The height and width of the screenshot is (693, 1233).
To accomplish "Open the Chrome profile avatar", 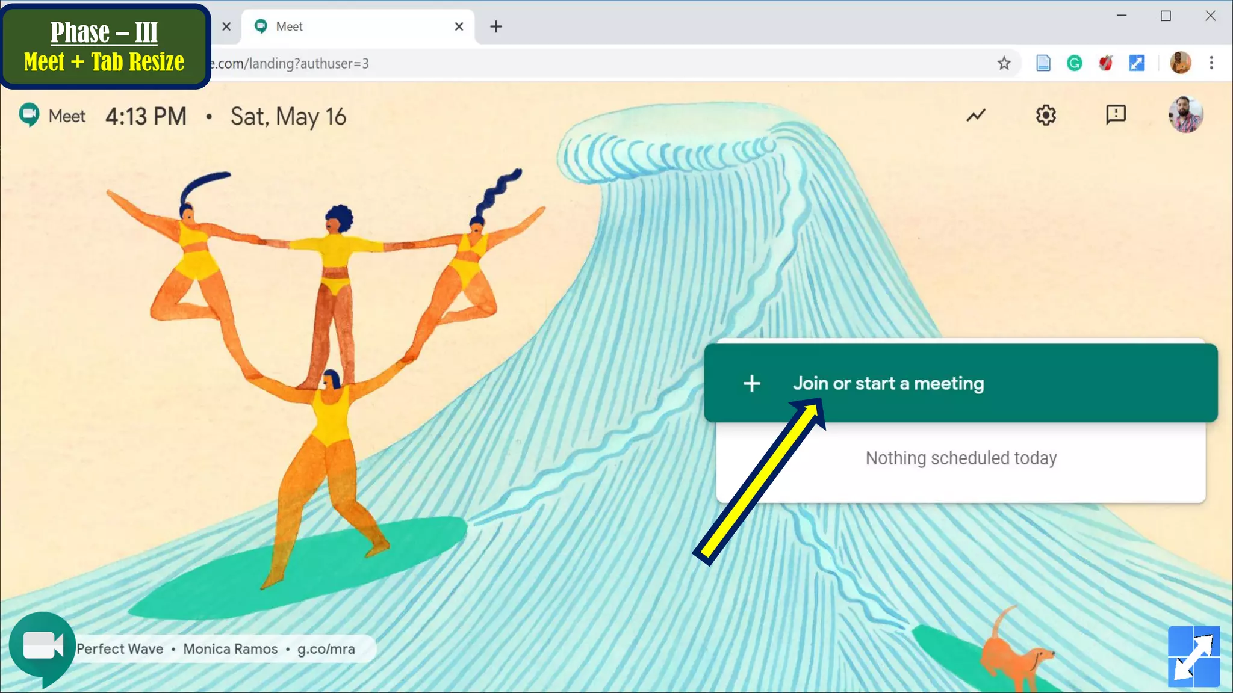I will [x=1180, y=63].
